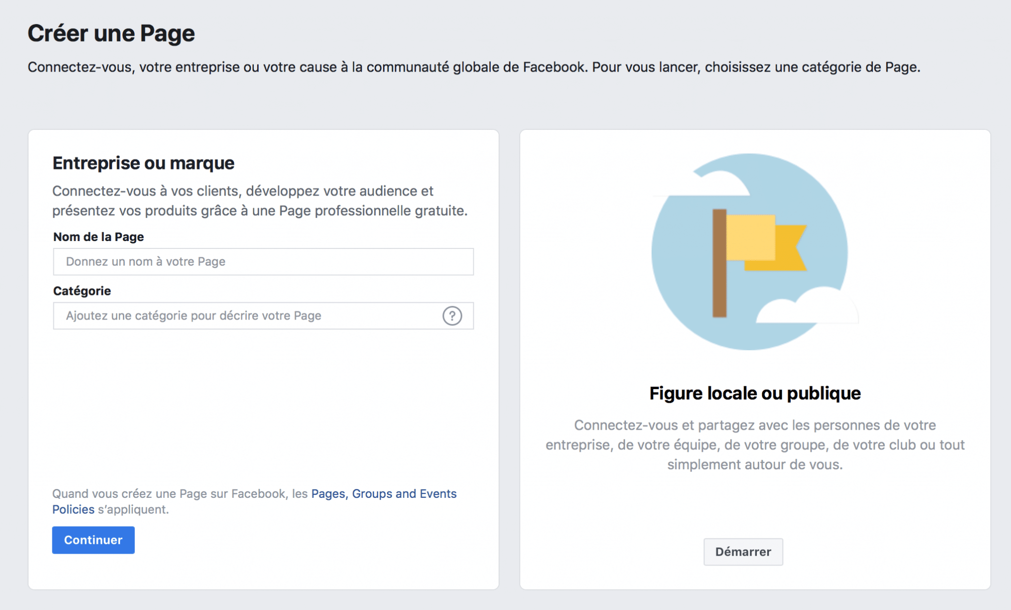Click the category help question mark icon
The width and height of the screenshot is (1011, 610).
pos(452,316)
